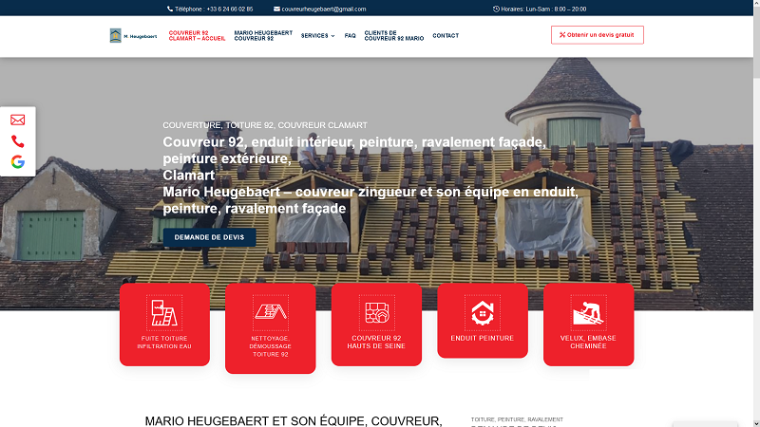Open the Google icon in the side widget

18,161
